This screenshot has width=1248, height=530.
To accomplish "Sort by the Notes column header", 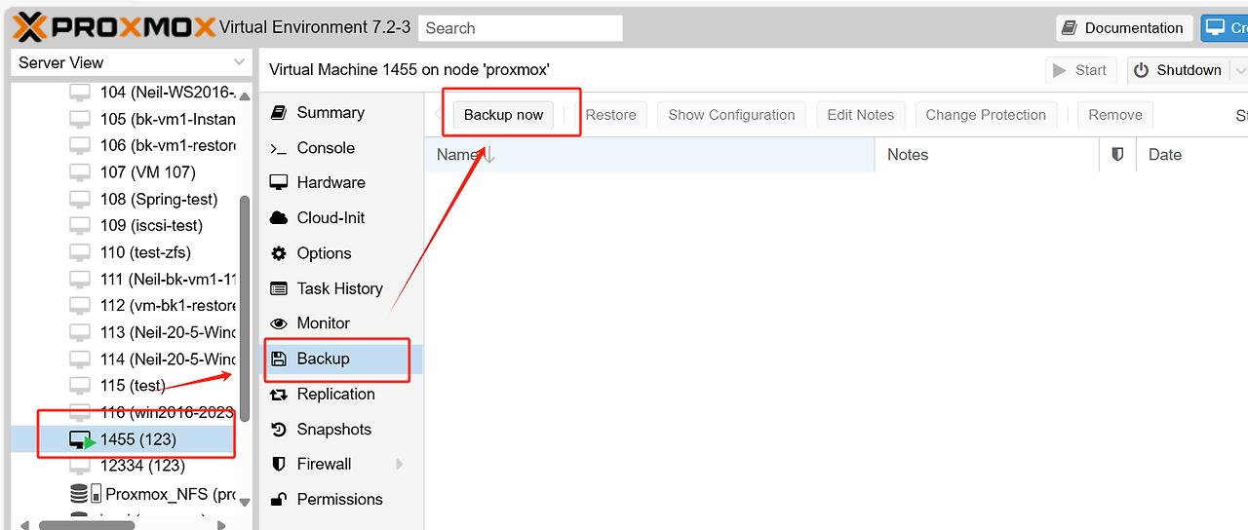I will coord(988,154).
